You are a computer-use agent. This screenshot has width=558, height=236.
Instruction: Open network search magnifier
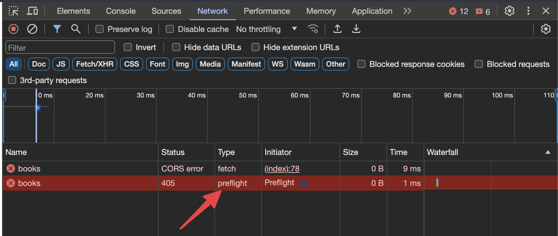coord(76,29)
